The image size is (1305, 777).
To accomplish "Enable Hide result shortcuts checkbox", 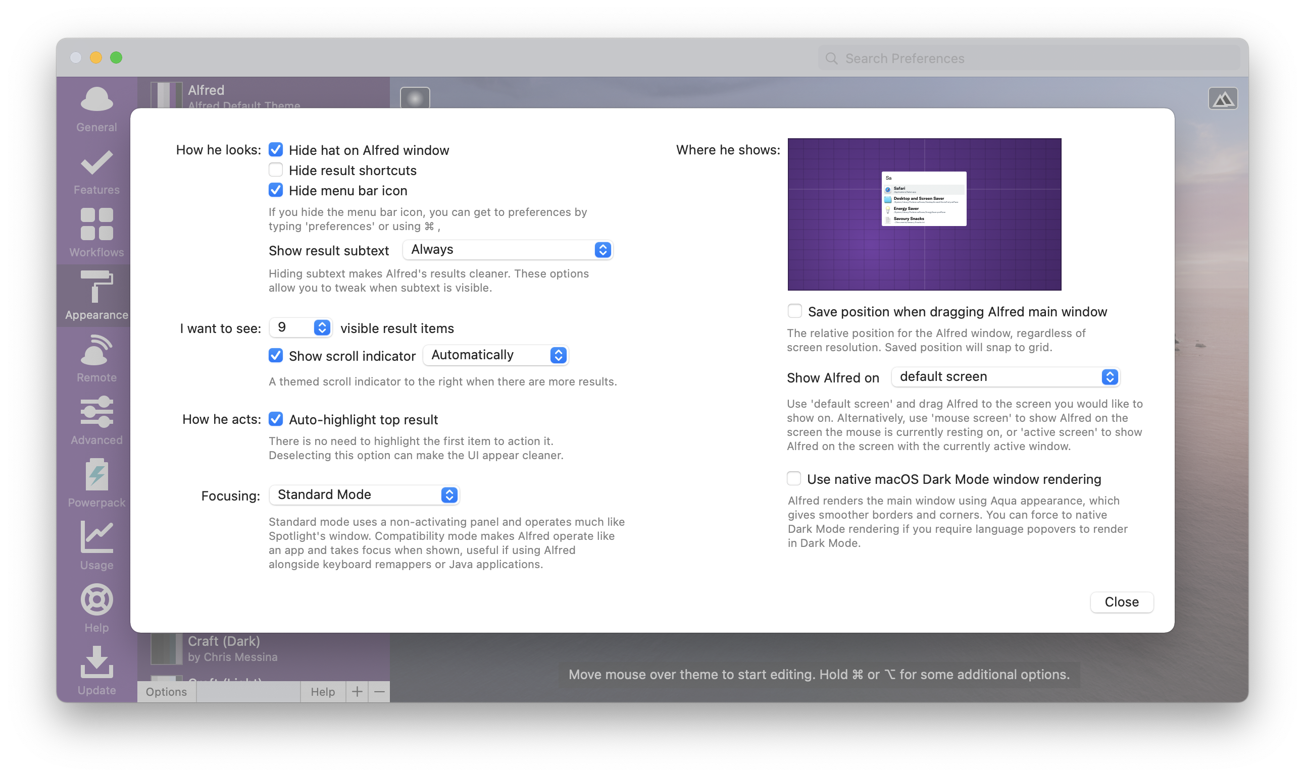I will pos(276,170).
